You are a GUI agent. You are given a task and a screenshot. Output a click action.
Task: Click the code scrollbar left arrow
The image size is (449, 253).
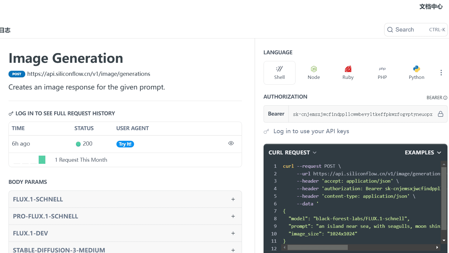click(x=285, y=248)
